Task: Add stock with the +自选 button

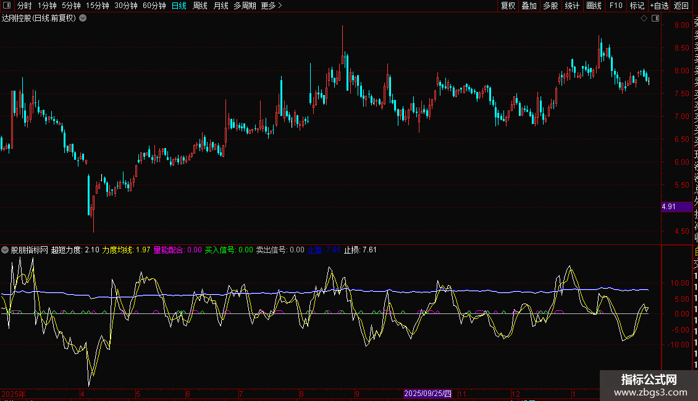Action: tap(659, 6)
